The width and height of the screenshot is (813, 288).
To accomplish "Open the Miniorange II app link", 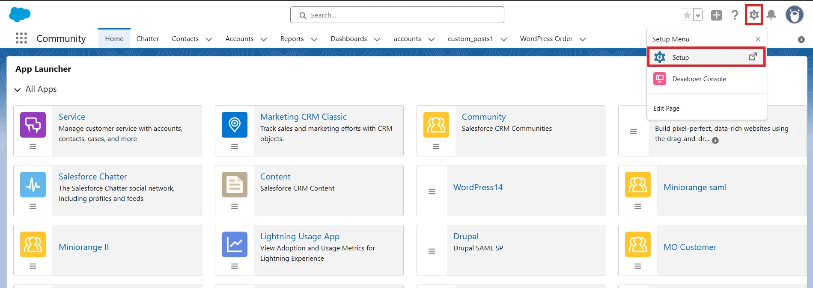I will click(84, 247).
